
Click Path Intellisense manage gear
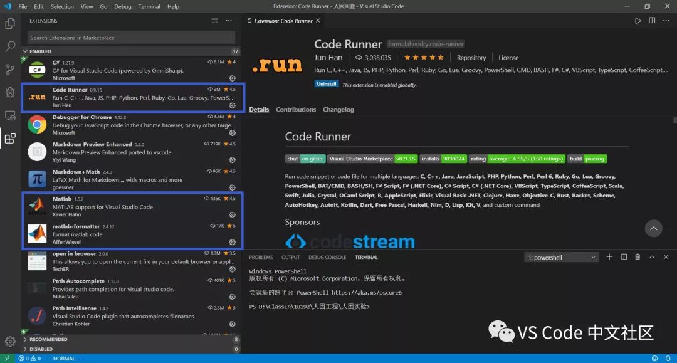point(233,324)
